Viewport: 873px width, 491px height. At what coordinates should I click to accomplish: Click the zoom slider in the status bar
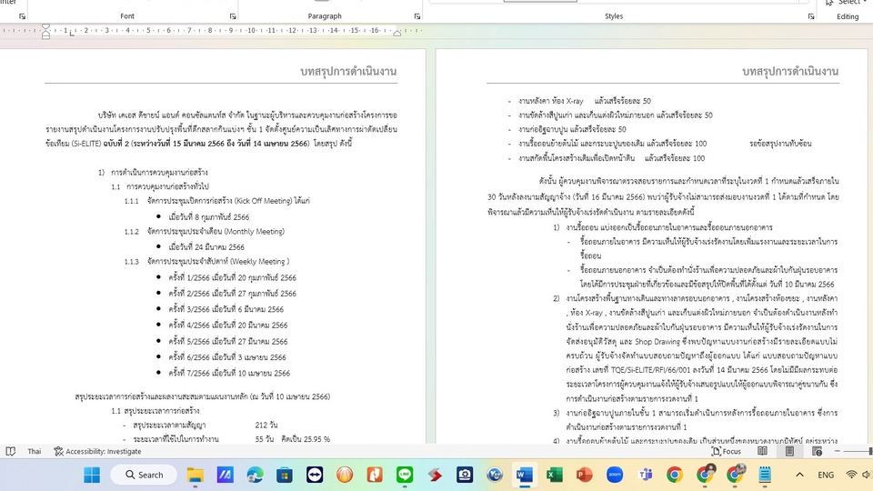pyautogui.click(x=858, y=452)
